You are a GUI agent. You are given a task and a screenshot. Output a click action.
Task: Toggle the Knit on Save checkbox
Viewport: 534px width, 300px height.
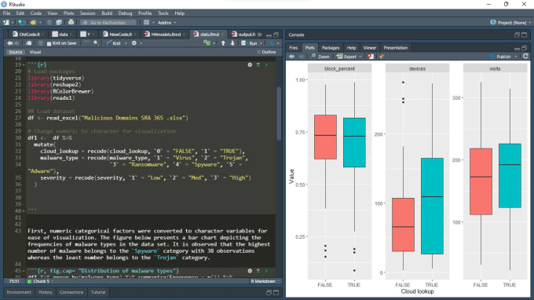tap(49, 44)
